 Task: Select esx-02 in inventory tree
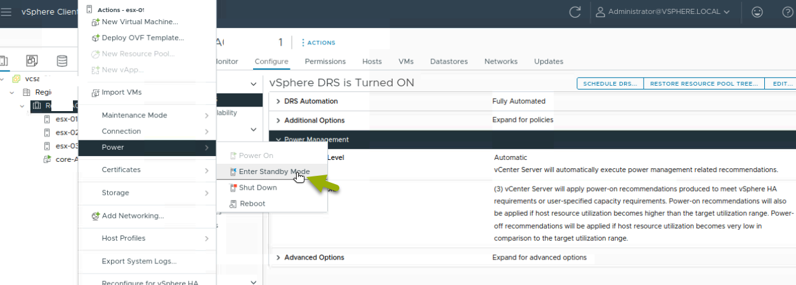click(67, 133)
